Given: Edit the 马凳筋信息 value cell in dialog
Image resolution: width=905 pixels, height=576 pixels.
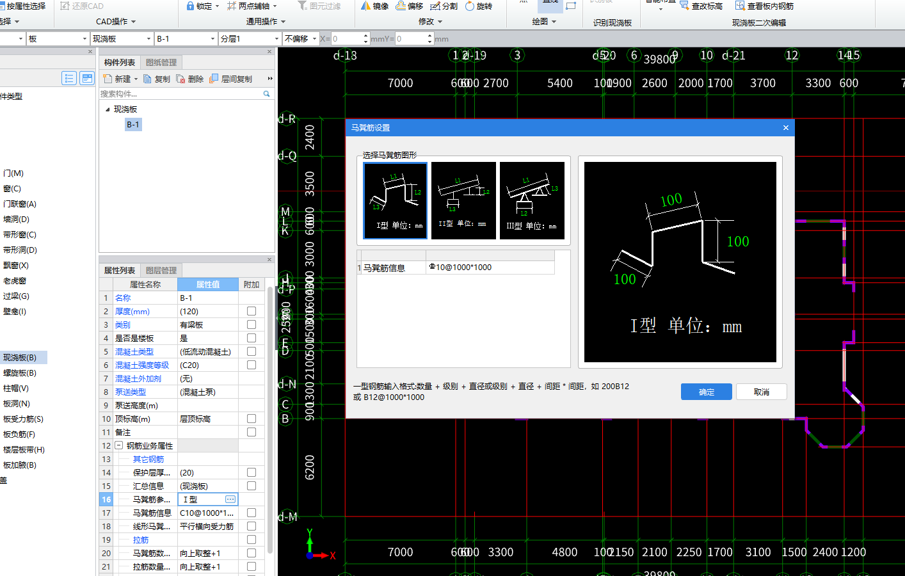Looking at the screenshot, I should click(490, 268).
